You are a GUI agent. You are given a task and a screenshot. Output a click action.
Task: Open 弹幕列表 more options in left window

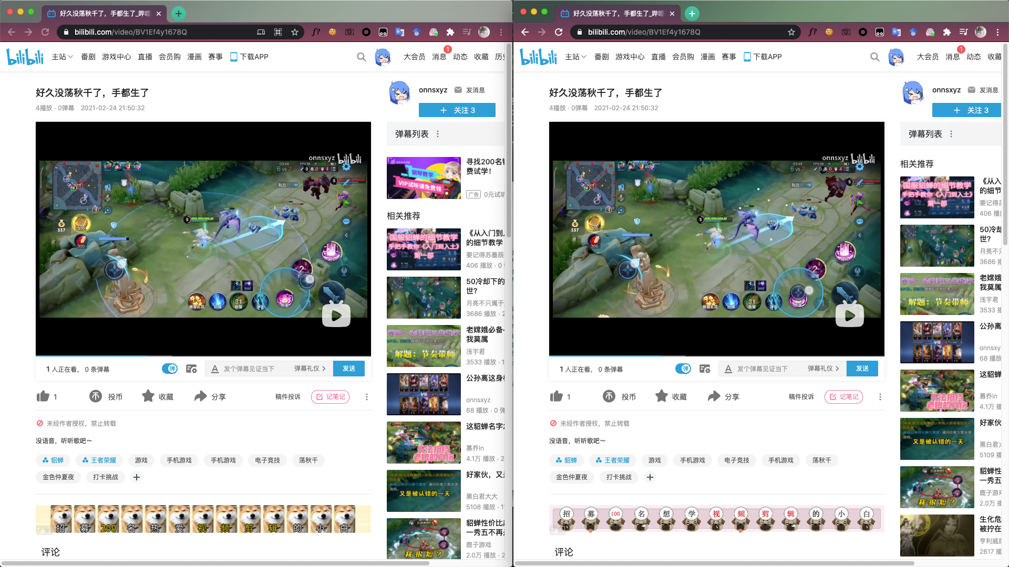click(438, 134)
